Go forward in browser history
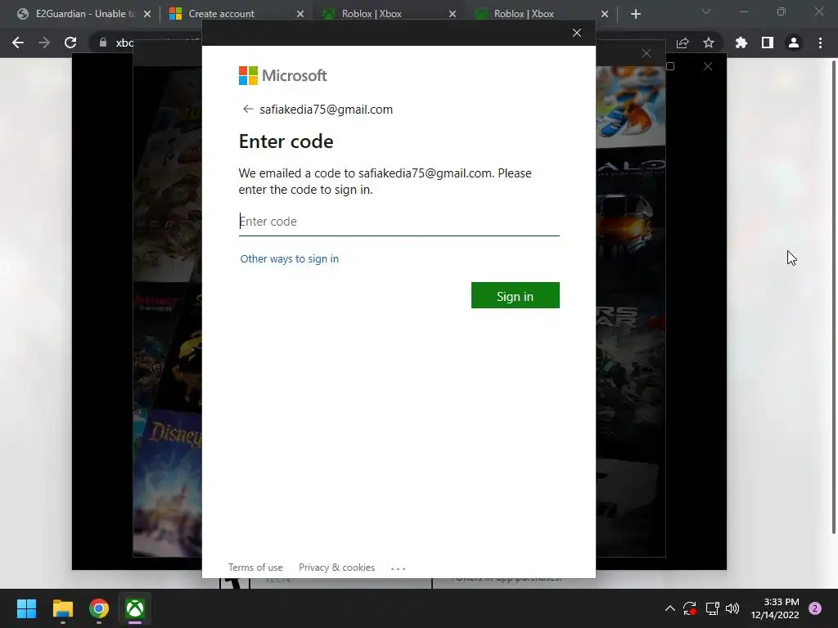Image resolution: width=838 pixels, height=628 pixels. click(44, 43)
